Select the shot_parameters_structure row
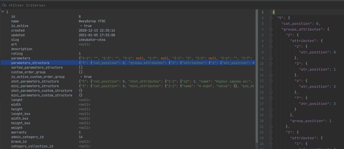 tap(35, 81)
